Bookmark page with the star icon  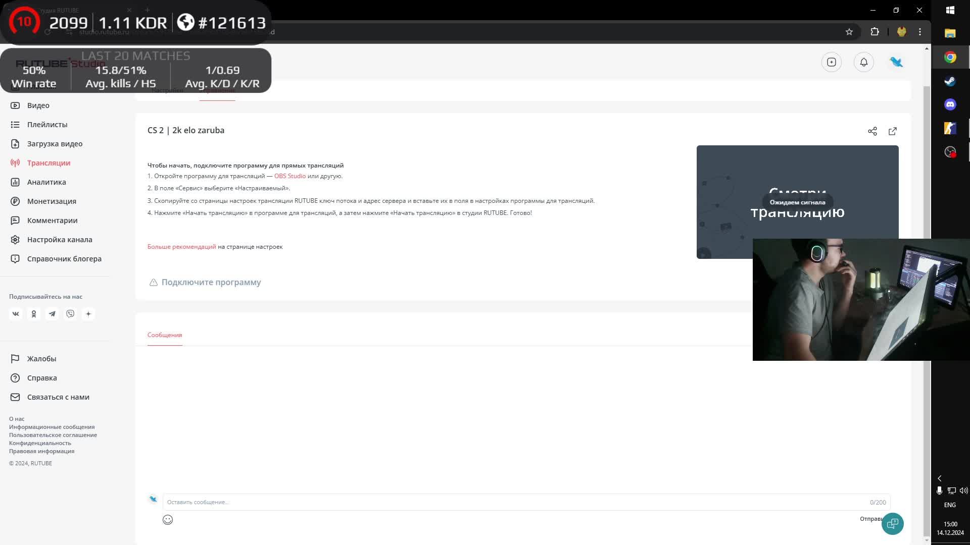pos(849,32)
